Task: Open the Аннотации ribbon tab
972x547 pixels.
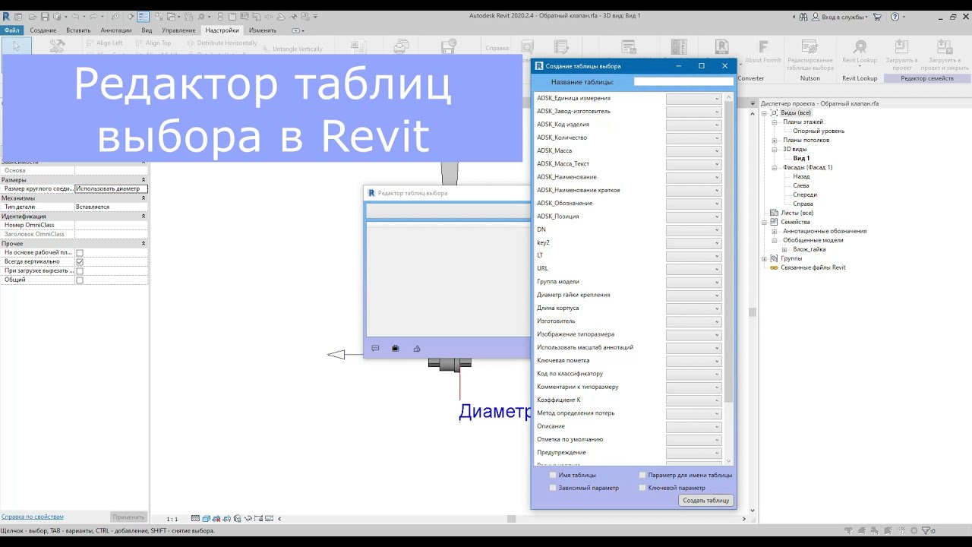Action: click(116, 30)
